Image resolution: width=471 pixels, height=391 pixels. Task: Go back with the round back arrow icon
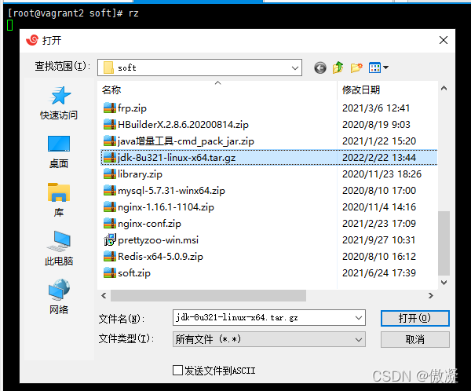320,68
